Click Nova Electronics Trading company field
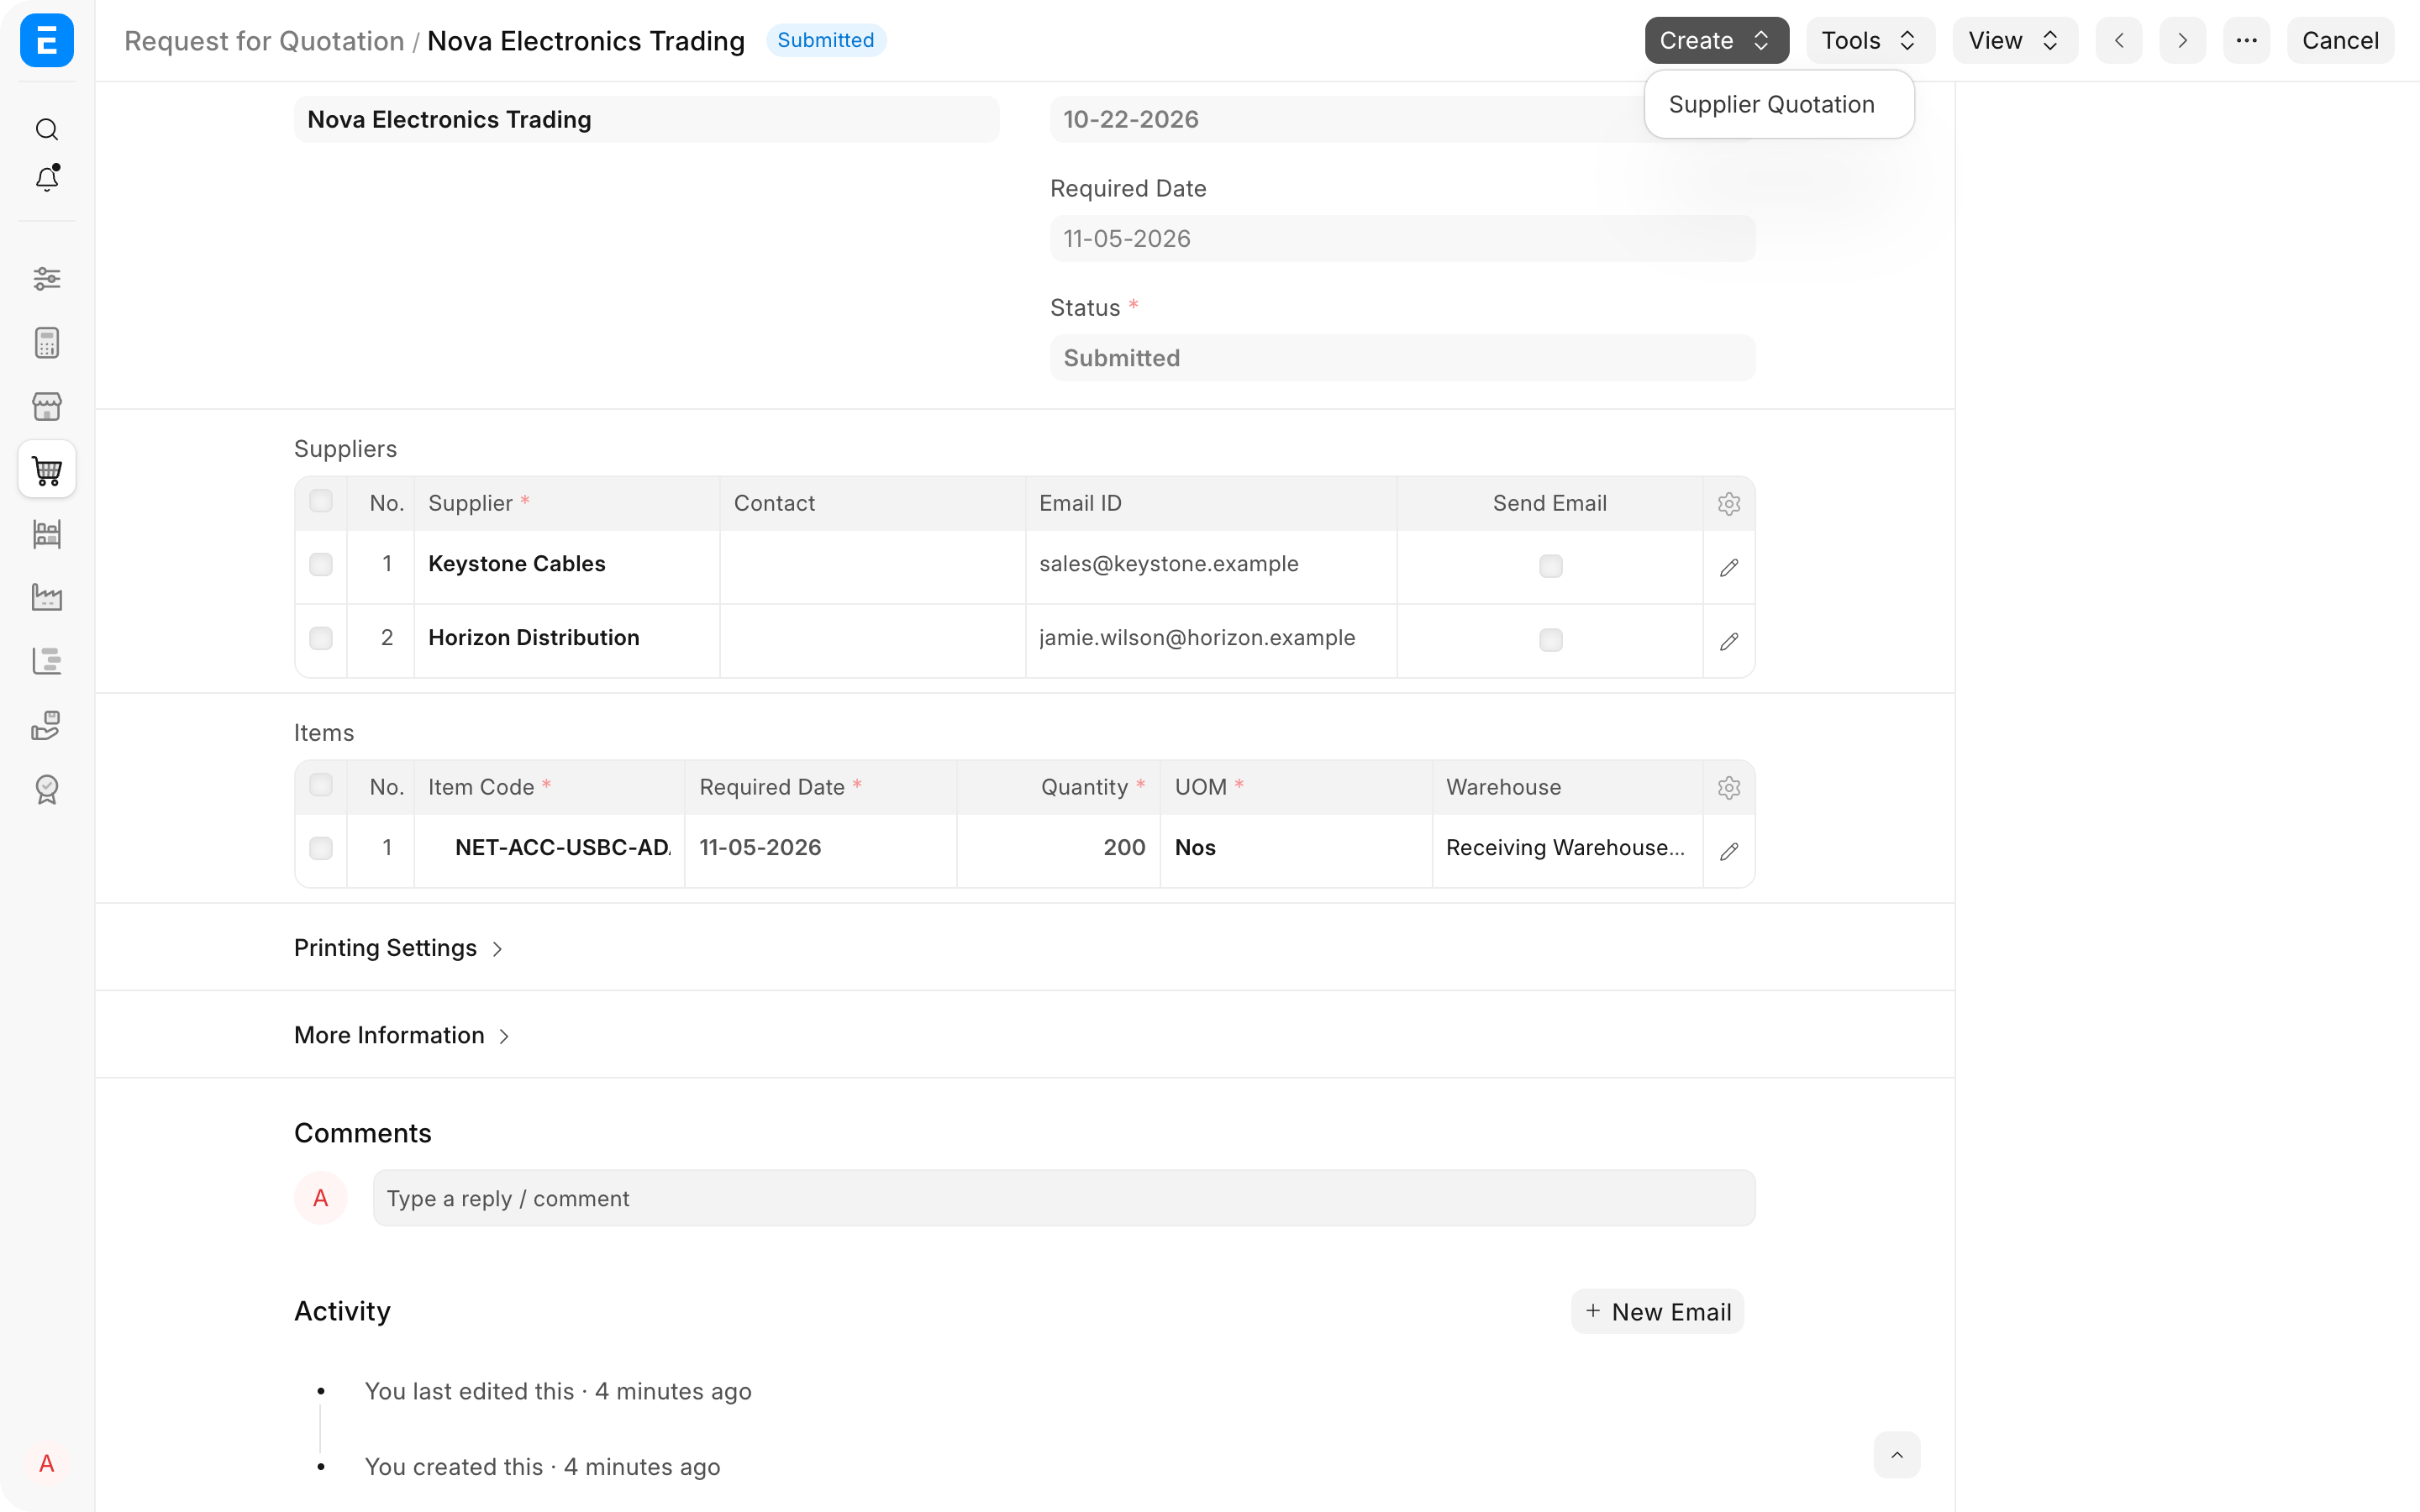This screenshot has width=2420, height=1512. [x=646, y=120]
